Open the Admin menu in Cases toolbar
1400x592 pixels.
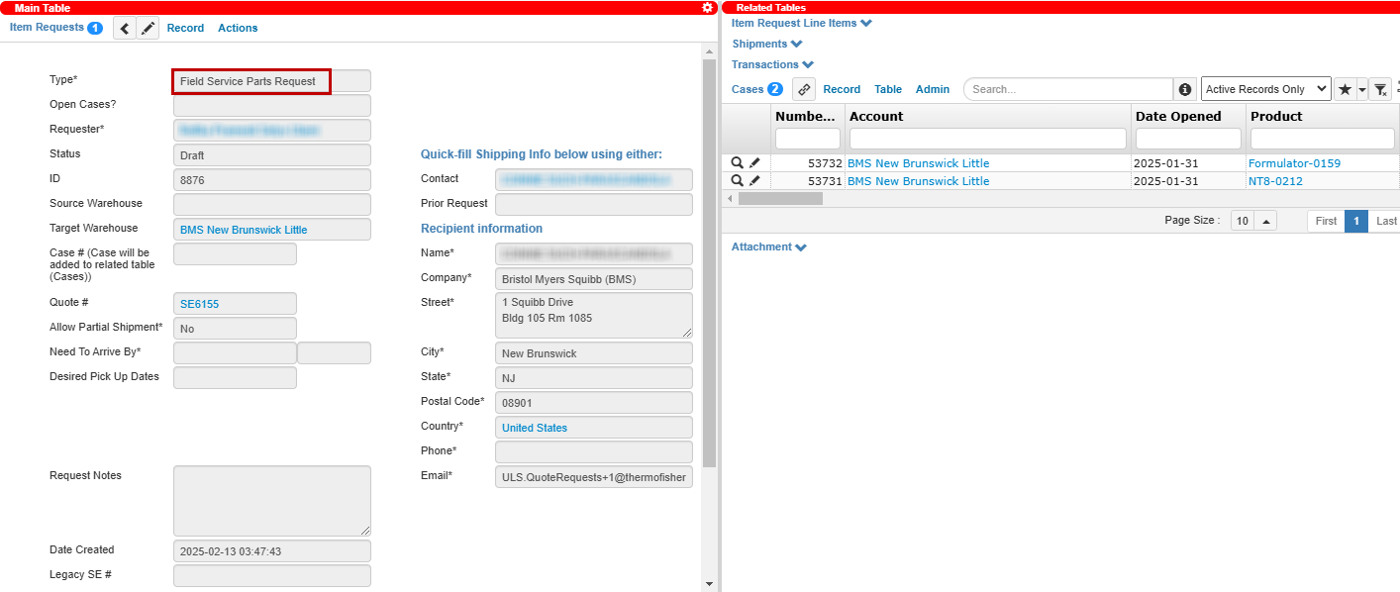[x=932, y=90]
